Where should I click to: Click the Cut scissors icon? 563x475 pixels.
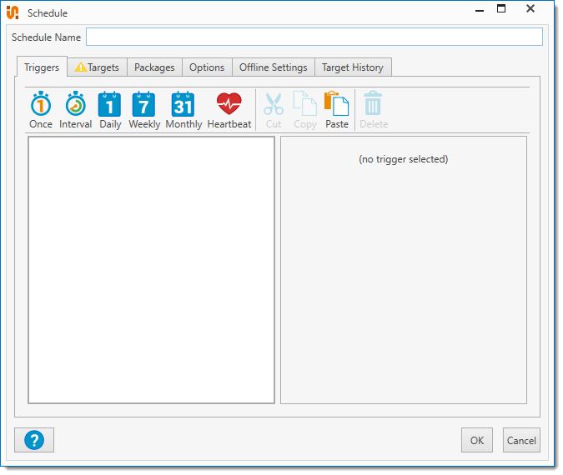click(x=274, y=110)
